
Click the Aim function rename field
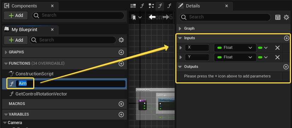71,84
